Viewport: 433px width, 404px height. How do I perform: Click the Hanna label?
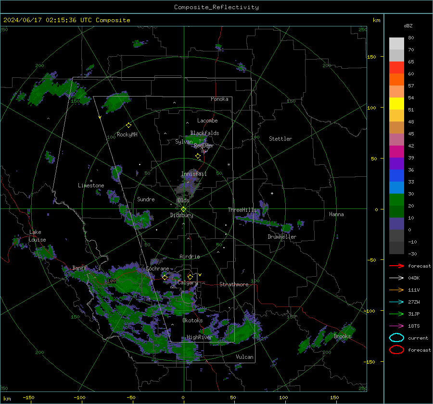pos(336,214)
